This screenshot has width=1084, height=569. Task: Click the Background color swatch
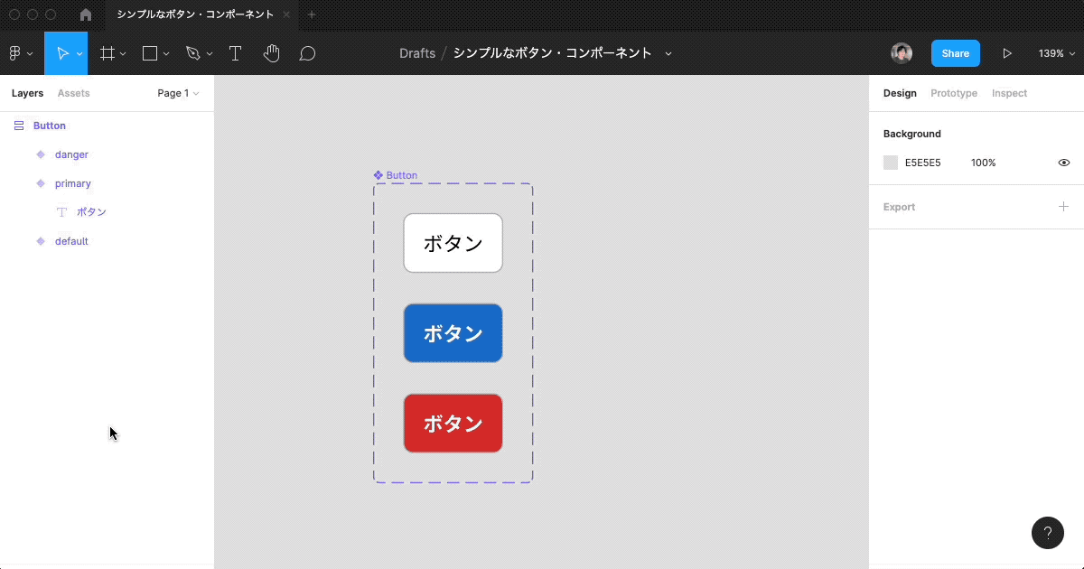[891, 163]
